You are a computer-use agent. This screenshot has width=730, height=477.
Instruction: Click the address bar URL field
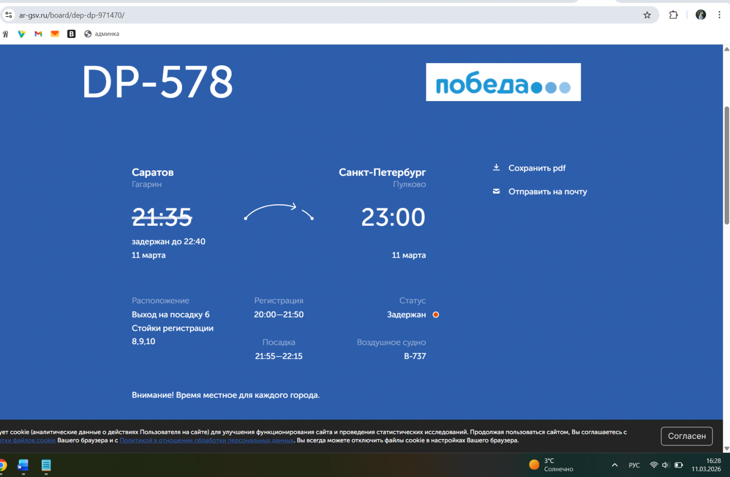292,15
